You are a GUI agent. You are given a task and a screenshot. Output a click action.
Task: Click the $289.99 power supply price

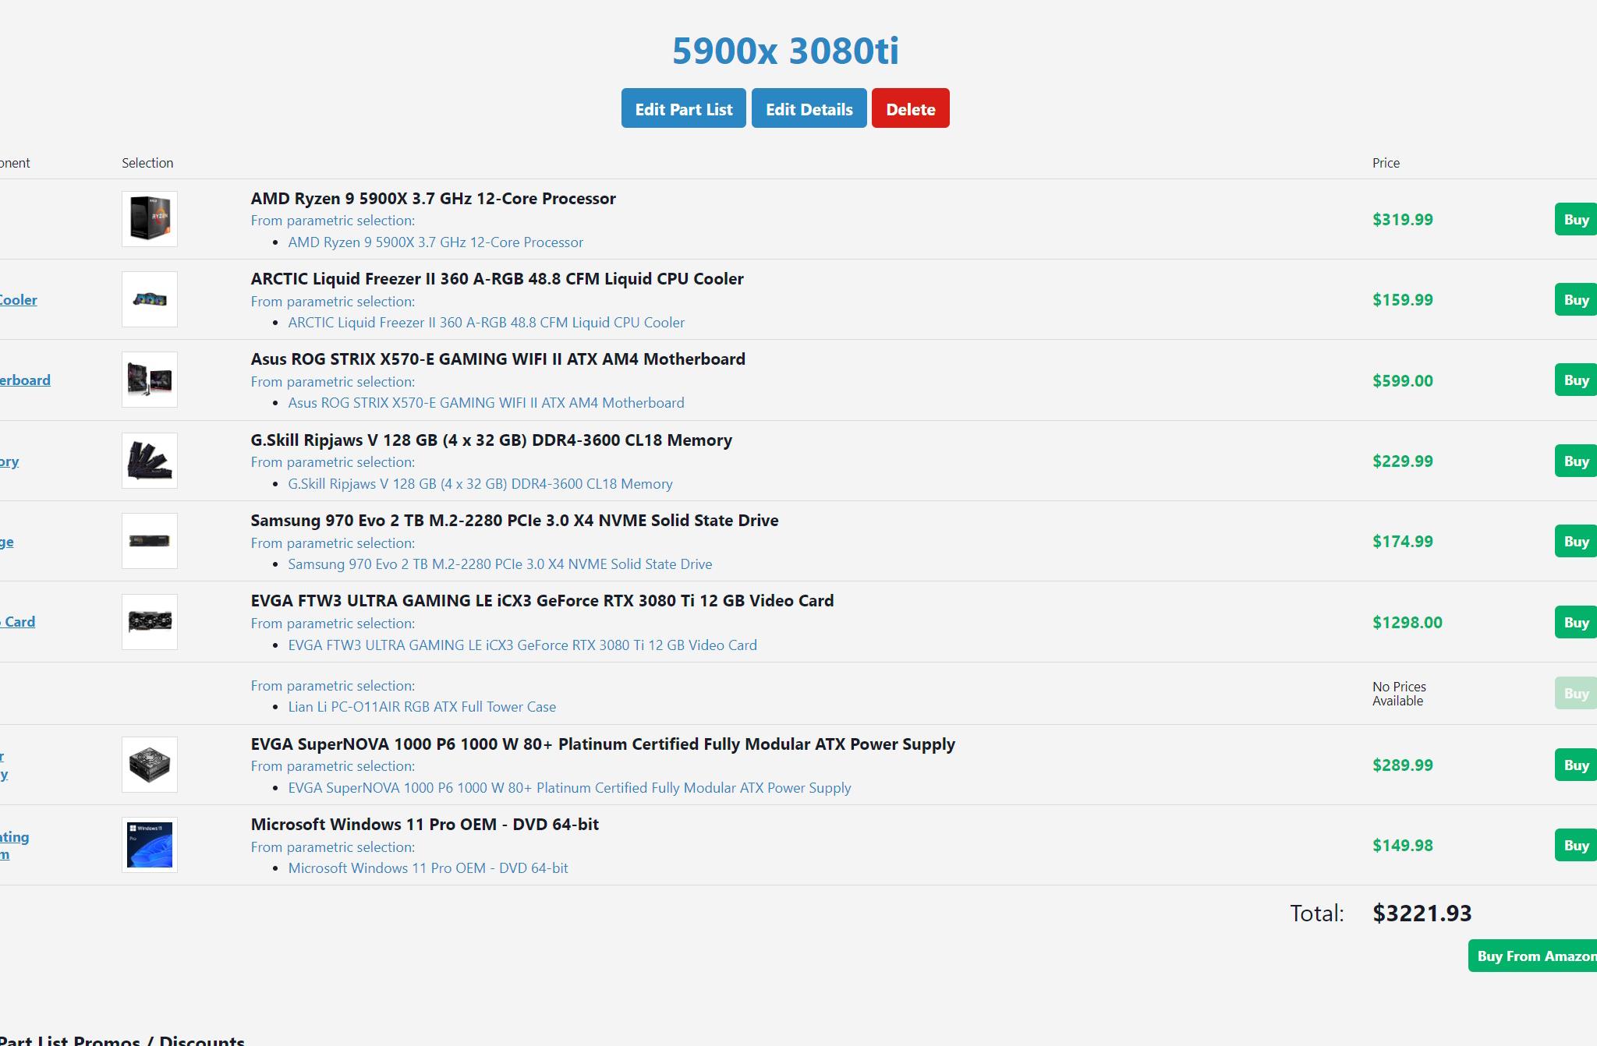[x=1402, y=765]
